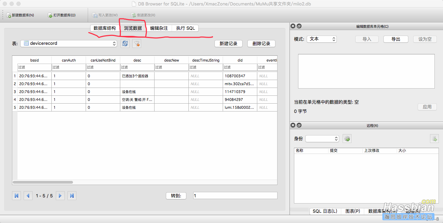
Task: Go to previous record page icon
Action: (x=28, y=196)
